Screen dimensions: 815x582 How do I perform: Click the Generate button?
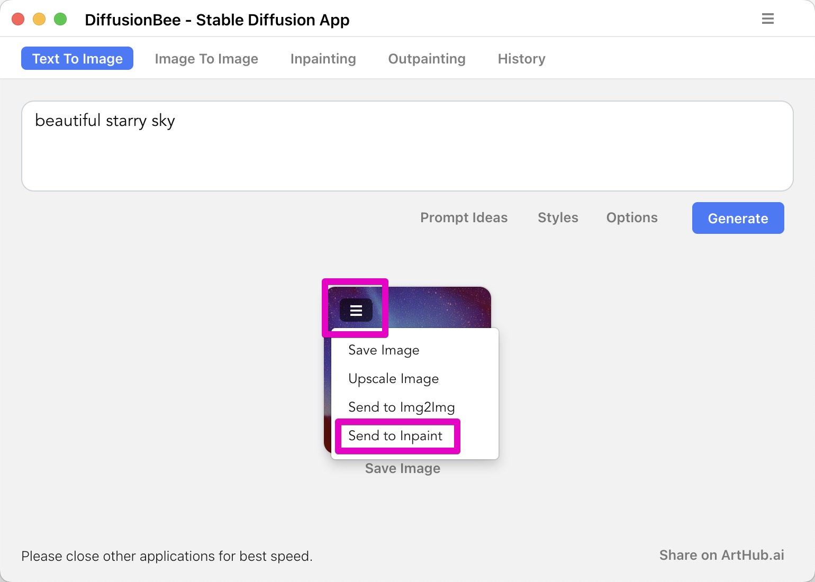[x=738, y=218]
